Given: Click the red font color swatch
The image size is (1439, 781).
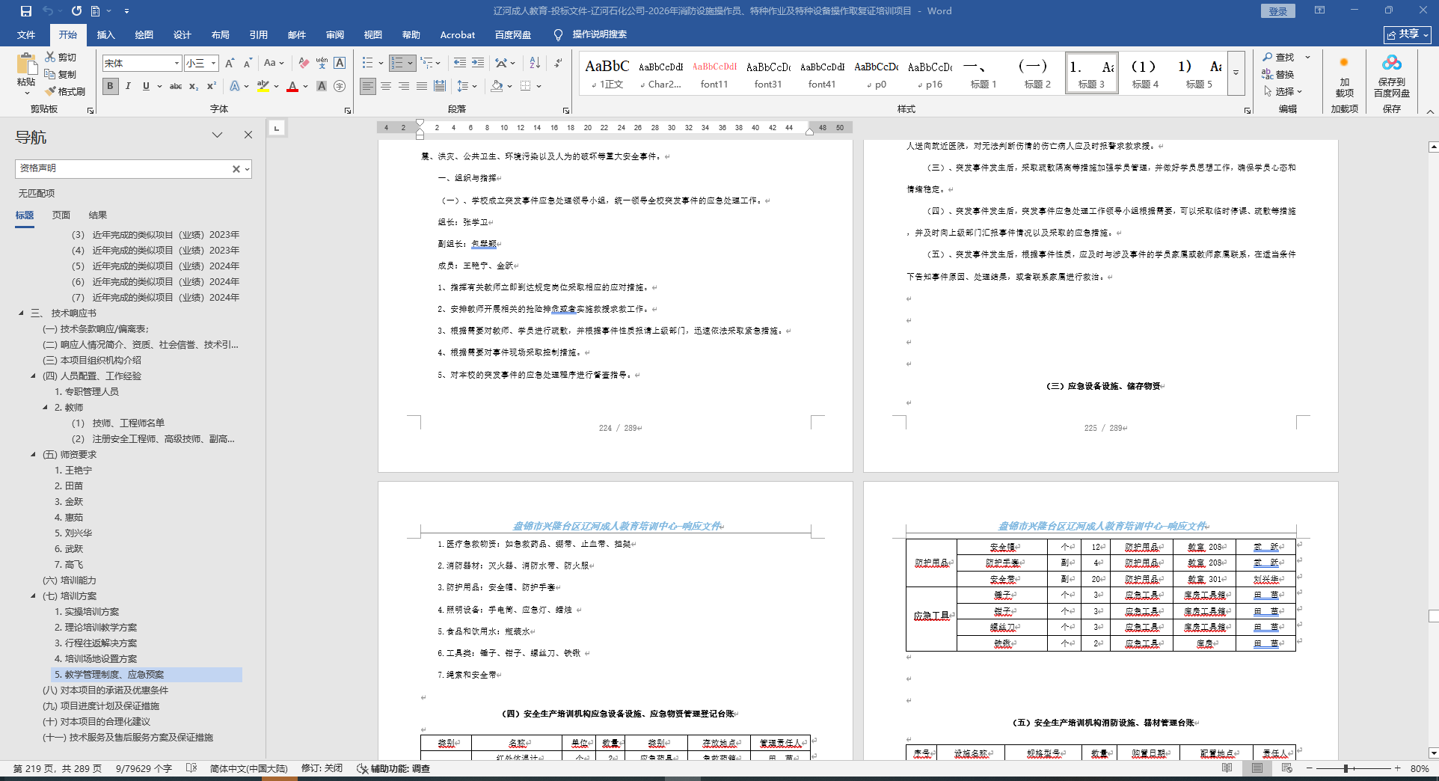Looking at the screenshot, I should pyautogui.click(x=292, y=87).
